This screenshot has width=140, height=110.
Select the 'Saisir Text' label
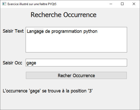pyautogui.click(x=13, y=31)
